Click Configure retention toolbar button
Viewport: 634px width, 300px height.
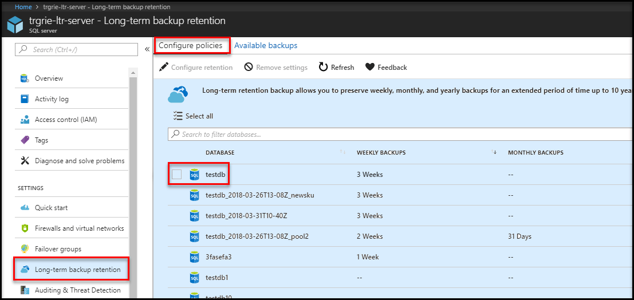(196, 67)
